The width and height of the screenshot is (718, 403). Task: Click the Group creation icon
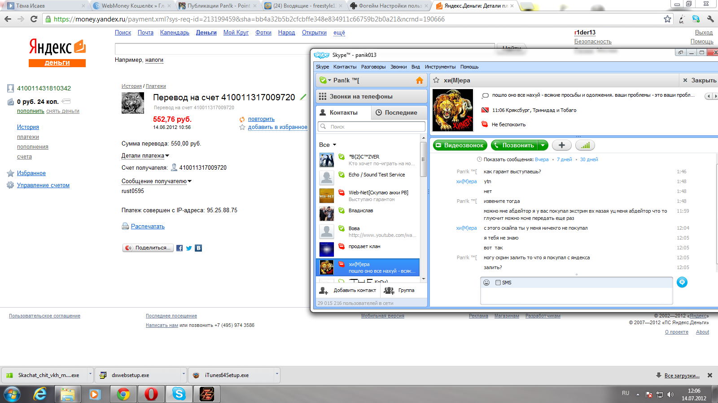tap(389, 290)
